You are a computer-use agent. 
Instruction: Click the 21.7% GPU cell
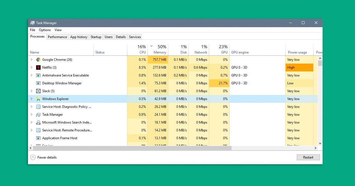[x=219, y=83]
